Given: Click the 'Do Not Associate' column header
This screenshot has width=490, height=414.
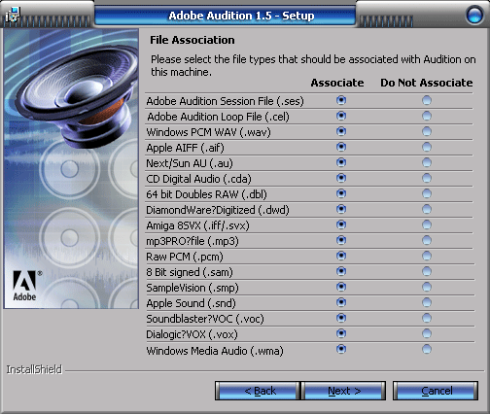Looking at the screenshot, I should (427, 83).
